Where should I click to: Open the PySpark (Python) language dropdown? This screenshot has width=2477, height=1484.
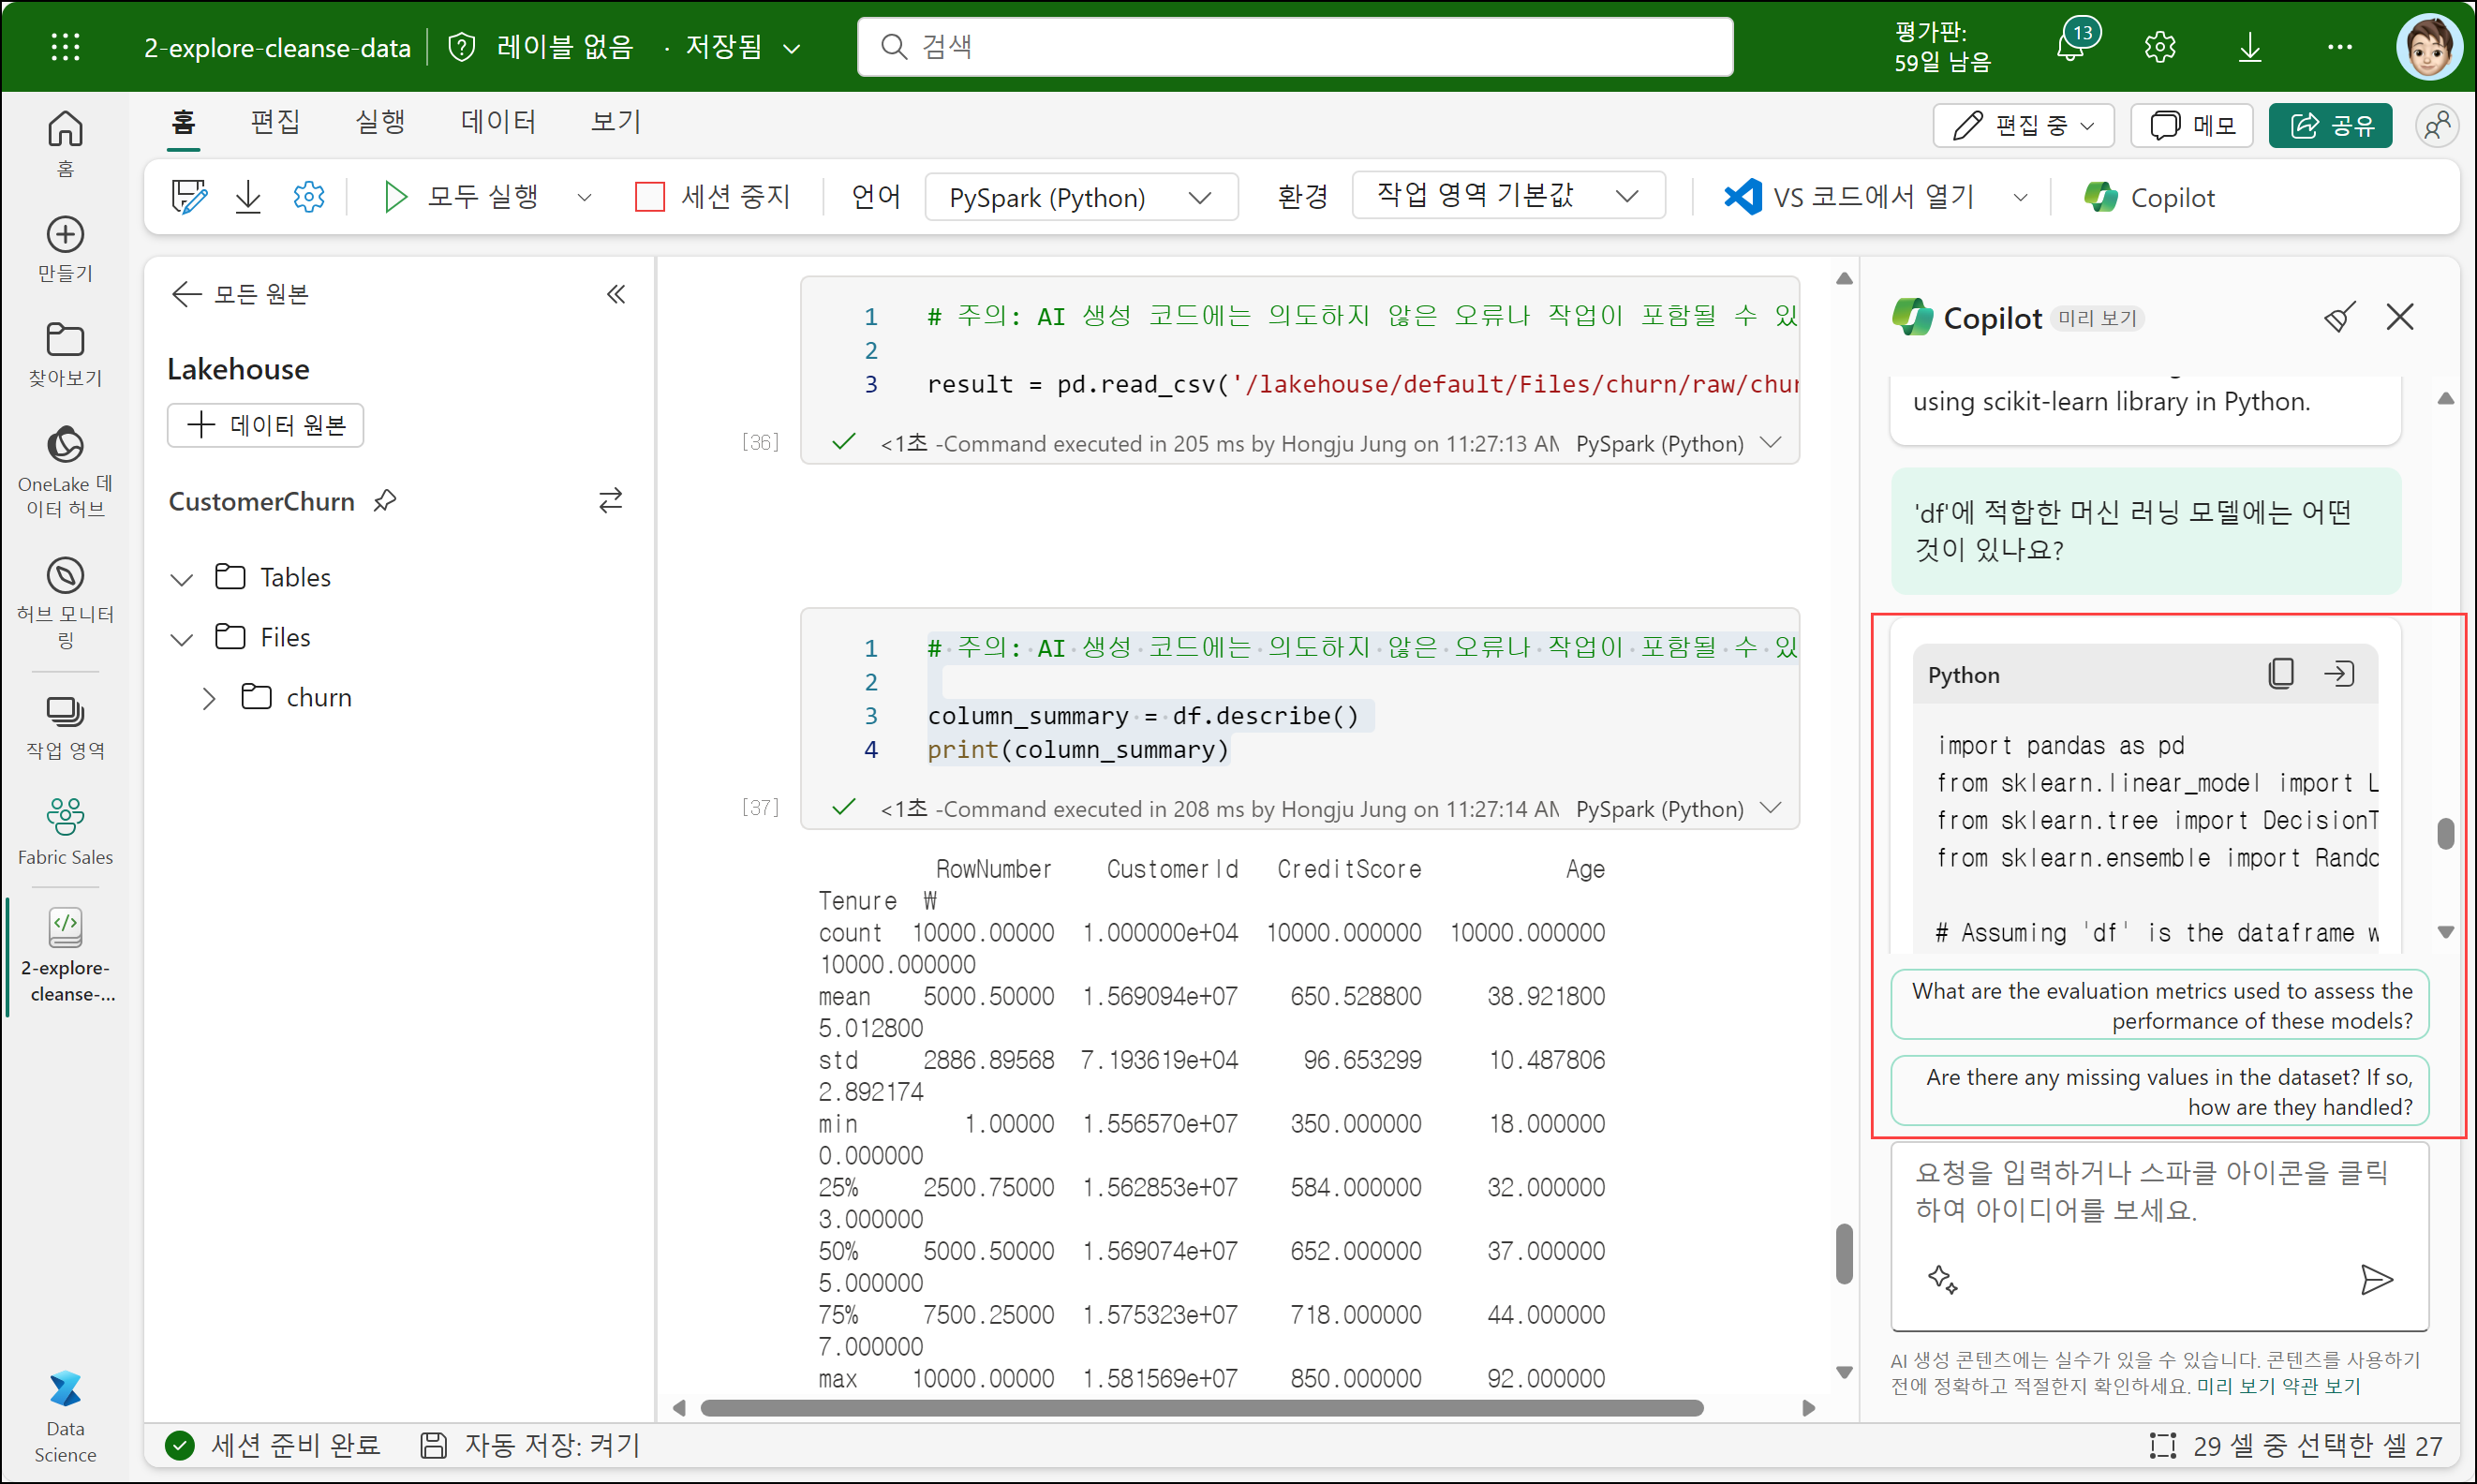coord(1080,197)
